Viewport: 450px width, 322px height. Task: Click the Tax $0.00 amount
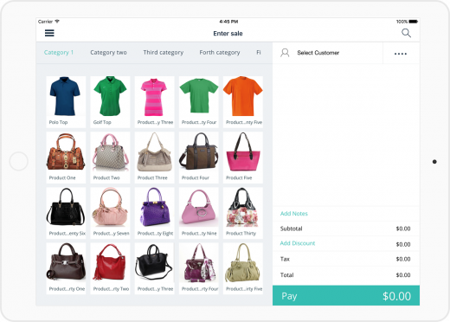click(403, 259)
